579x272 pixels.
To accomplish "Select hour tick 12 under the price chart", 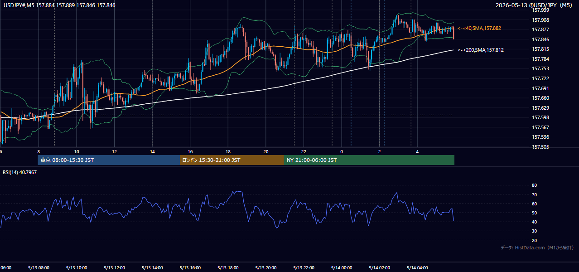I will tap(115, 151).
